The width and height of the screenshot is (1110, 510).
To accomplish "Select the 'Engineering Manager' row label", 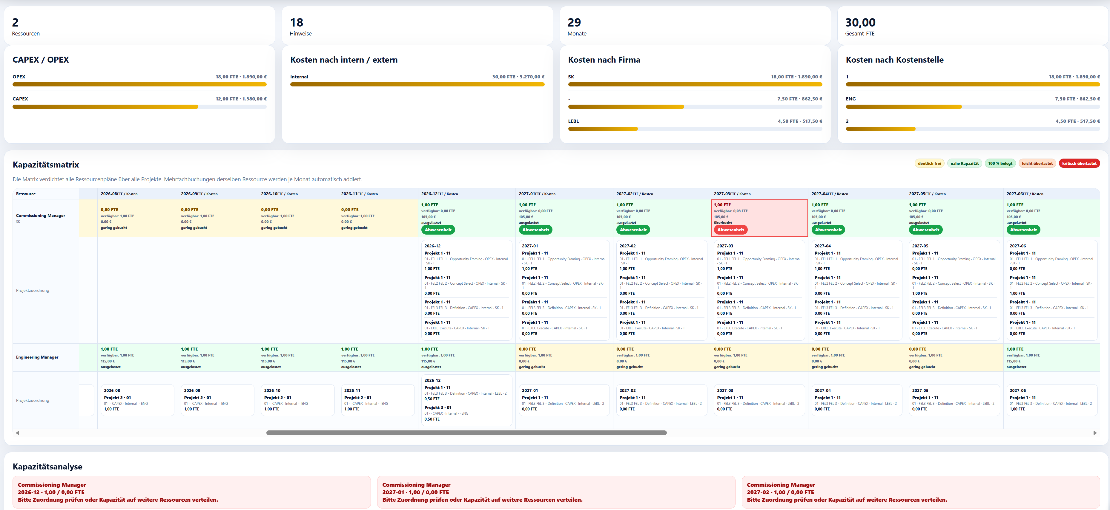I will coord(37,357).
